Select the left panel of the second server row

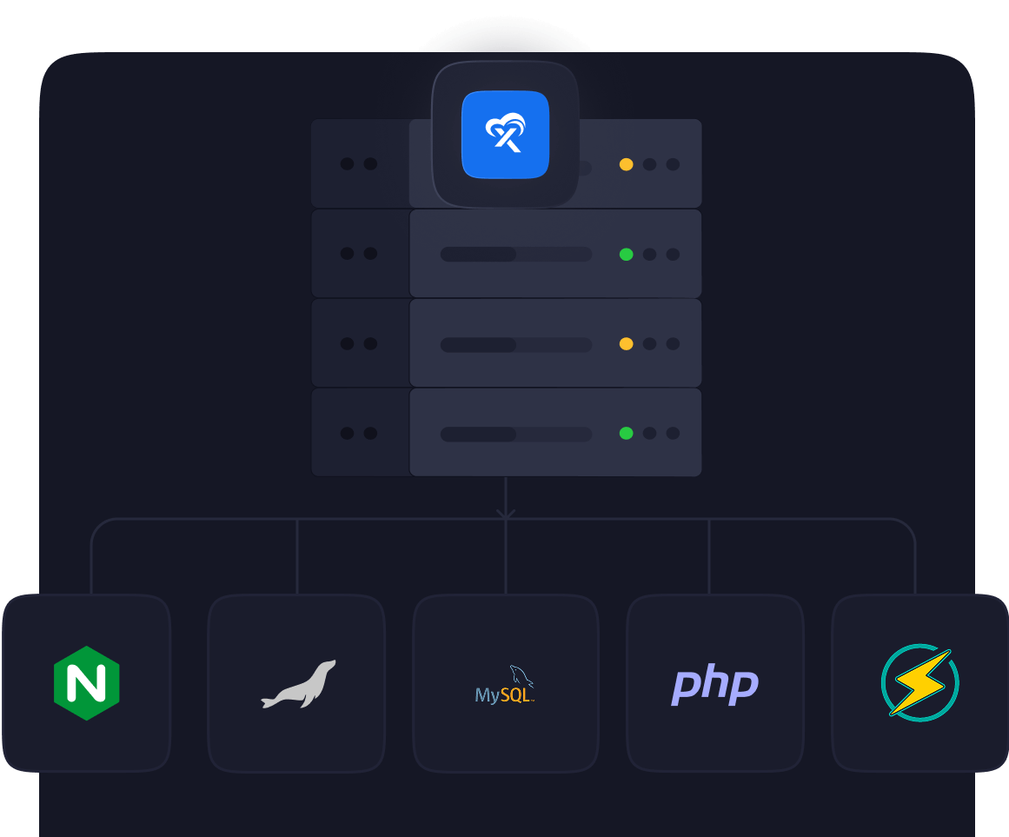point(359,254)
